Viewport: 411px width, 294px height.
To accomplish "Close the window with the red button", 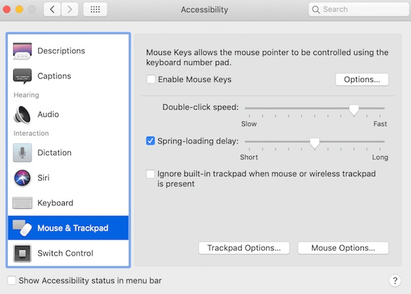I will (x=7, y=9).
